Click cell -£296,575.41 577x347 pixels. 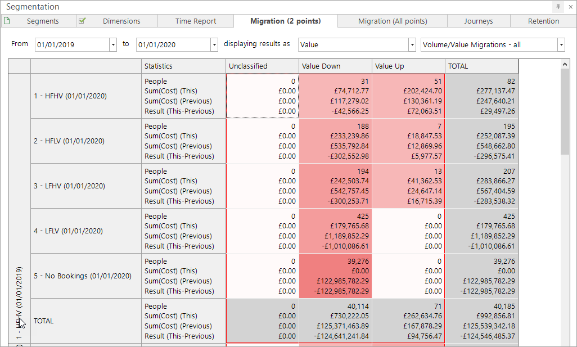pyautogui.click(x=494, y=156)
